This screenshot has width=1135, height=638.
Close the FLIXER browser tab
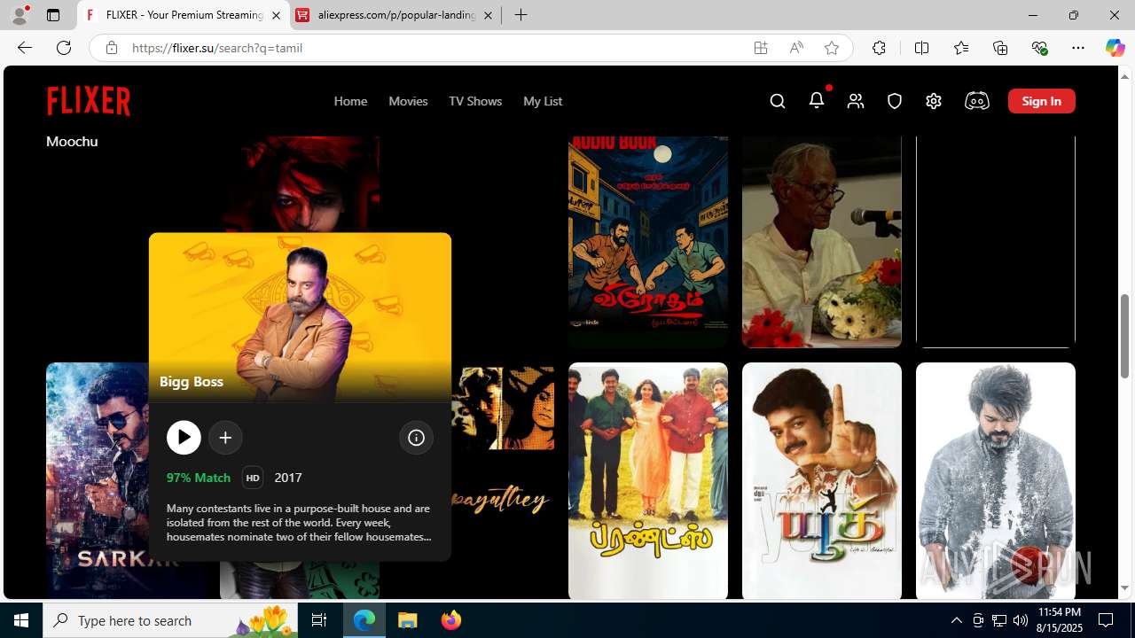tap(276, 15)
